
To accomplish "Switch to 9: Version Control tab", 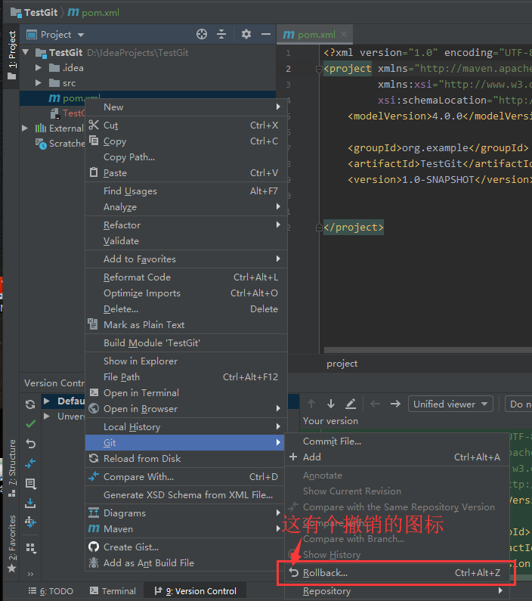I will tap(195, 591).
